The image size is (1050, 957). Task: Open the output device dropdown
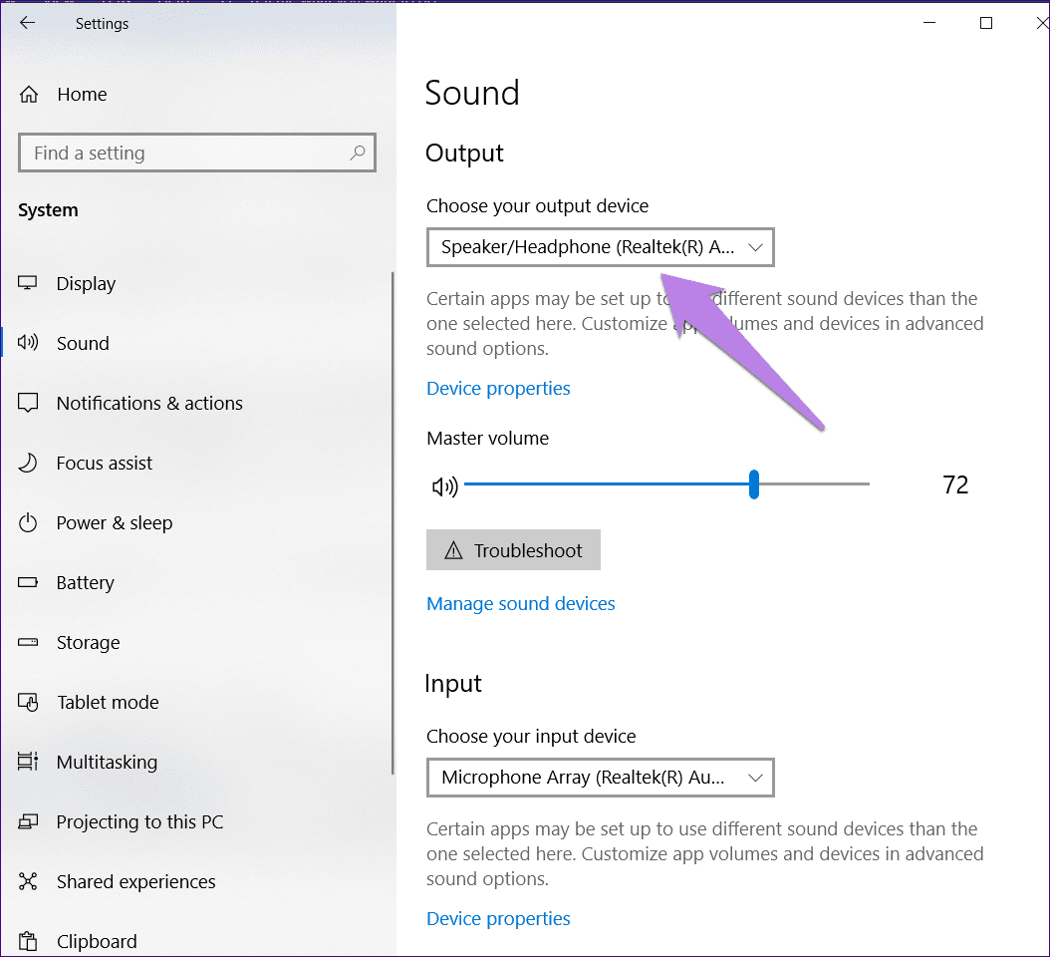pos(600,247)
